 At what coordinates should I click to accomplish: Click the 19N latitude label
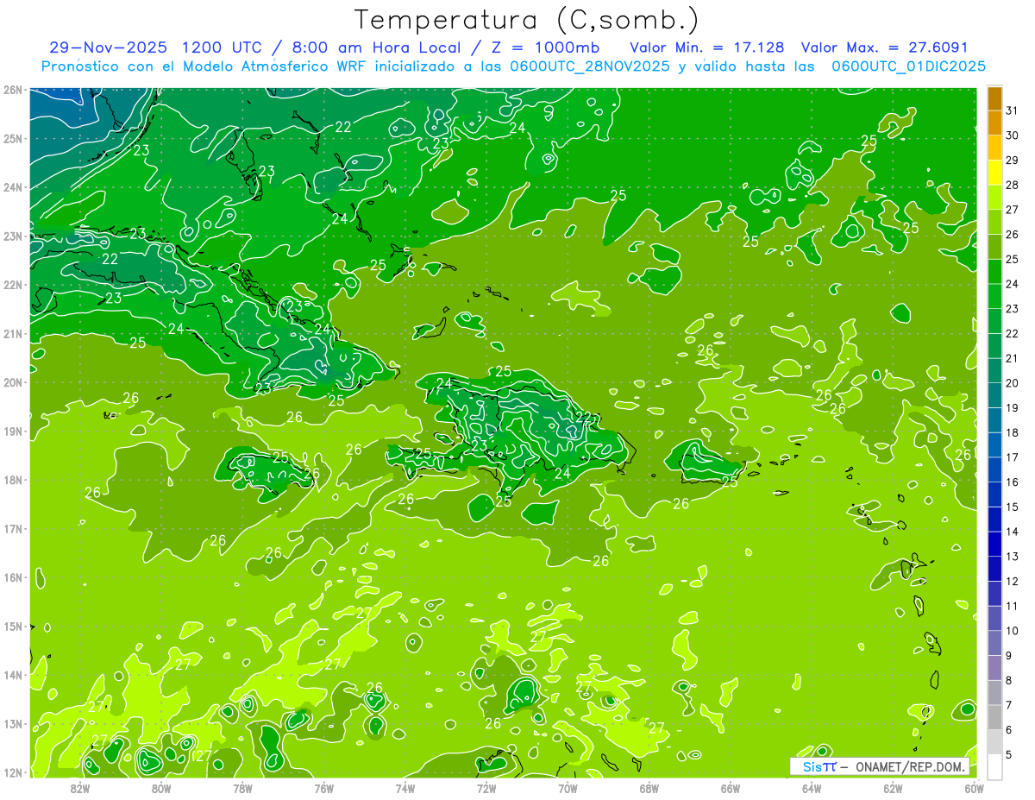point(13,431)
